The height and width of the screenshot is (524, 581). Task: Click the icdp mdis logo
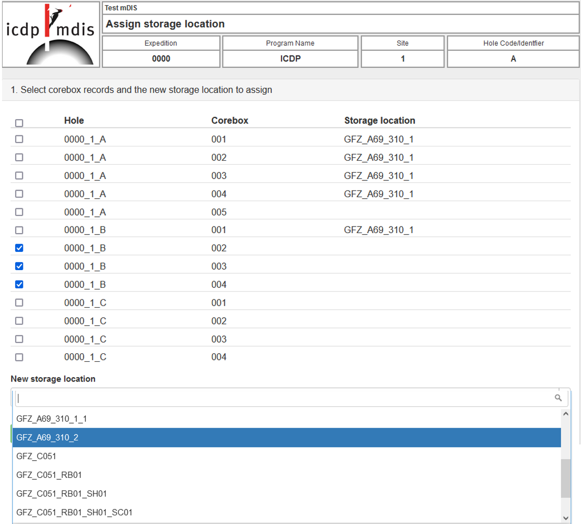coord(49,34)
